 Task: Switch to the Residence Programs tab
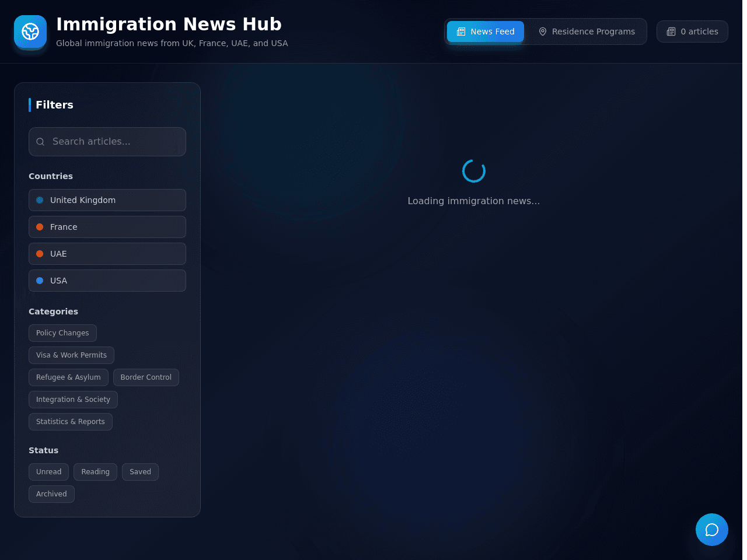(x=587, y=32)
